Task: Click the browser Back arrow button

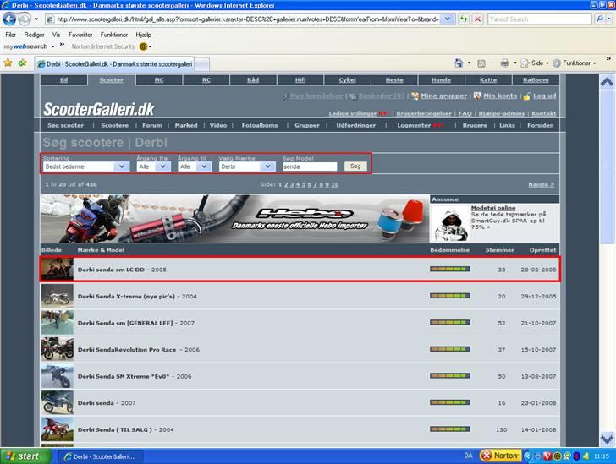Action: point(9,19)
